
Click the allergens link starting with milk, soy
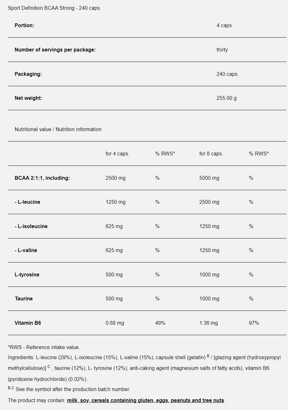(145, 400)
